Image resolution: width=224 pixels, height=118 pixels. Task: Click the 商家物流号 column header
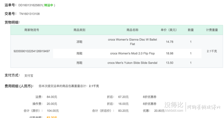pos(32,30)
